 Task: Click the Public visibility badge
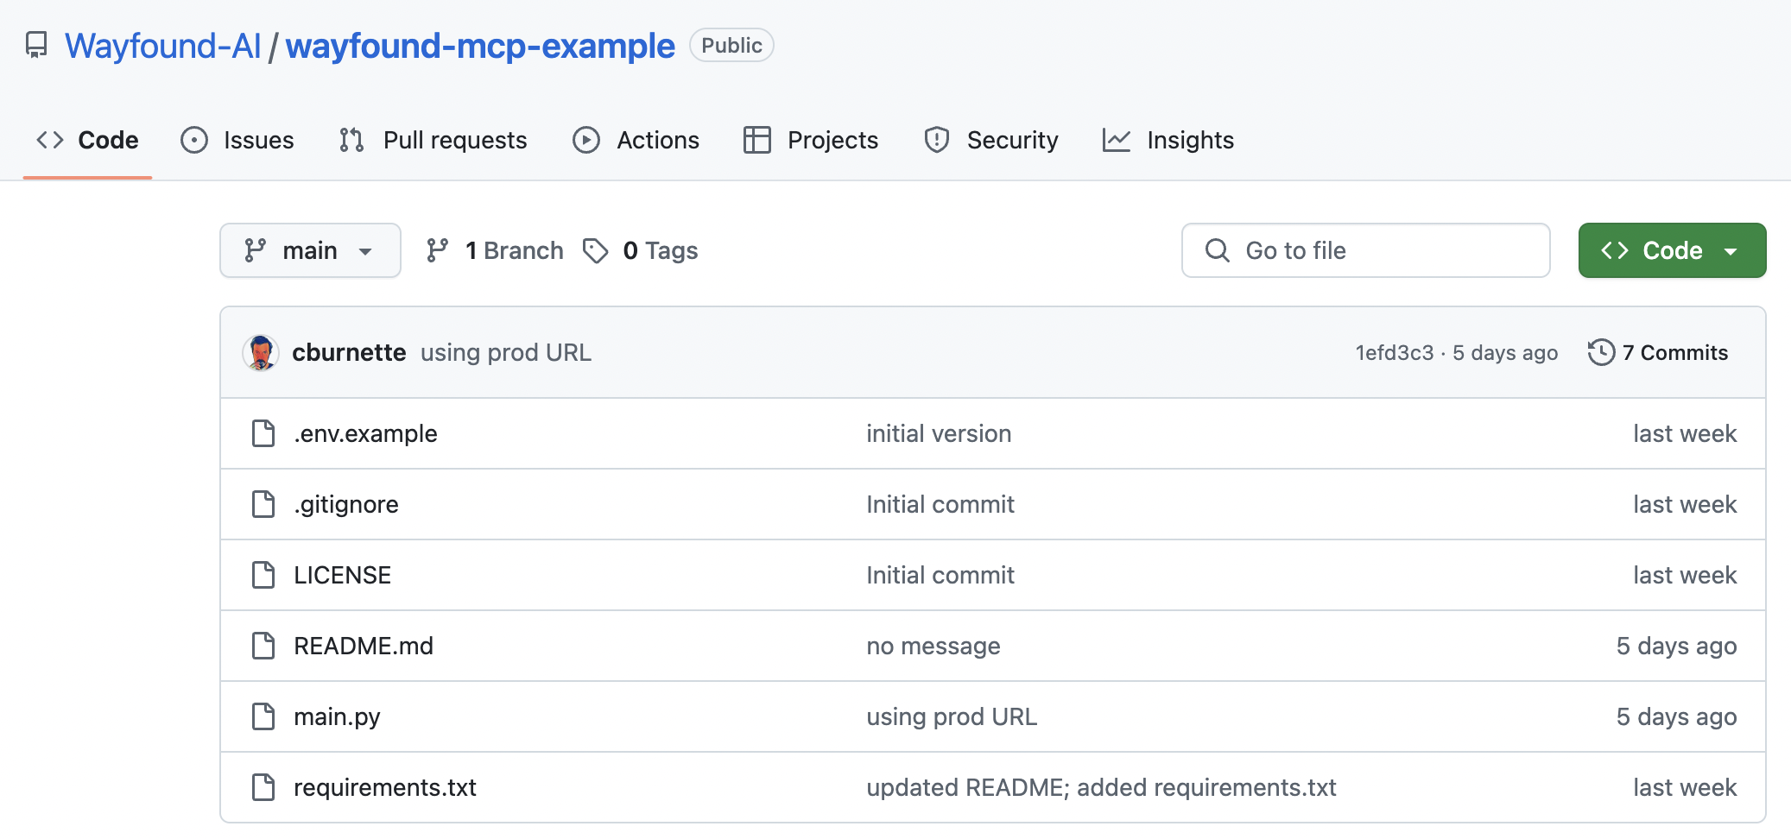tap(731, 45)
